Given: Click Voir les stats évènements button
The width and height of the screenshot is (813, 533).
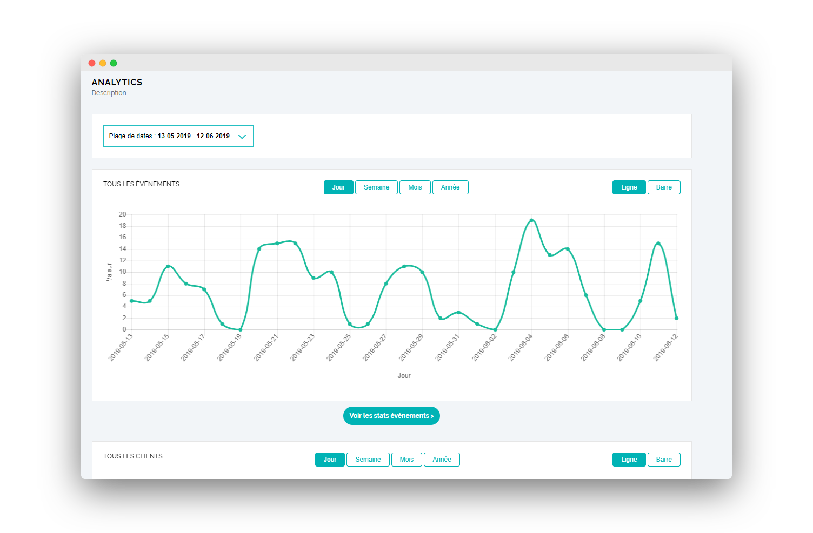Looking at the screenshot, I should 391,416.
